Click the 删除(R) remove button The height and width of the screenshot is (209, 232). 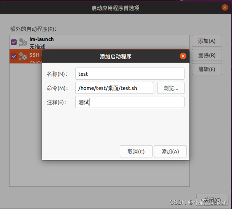pyautogui.click(x=207, y=55)
